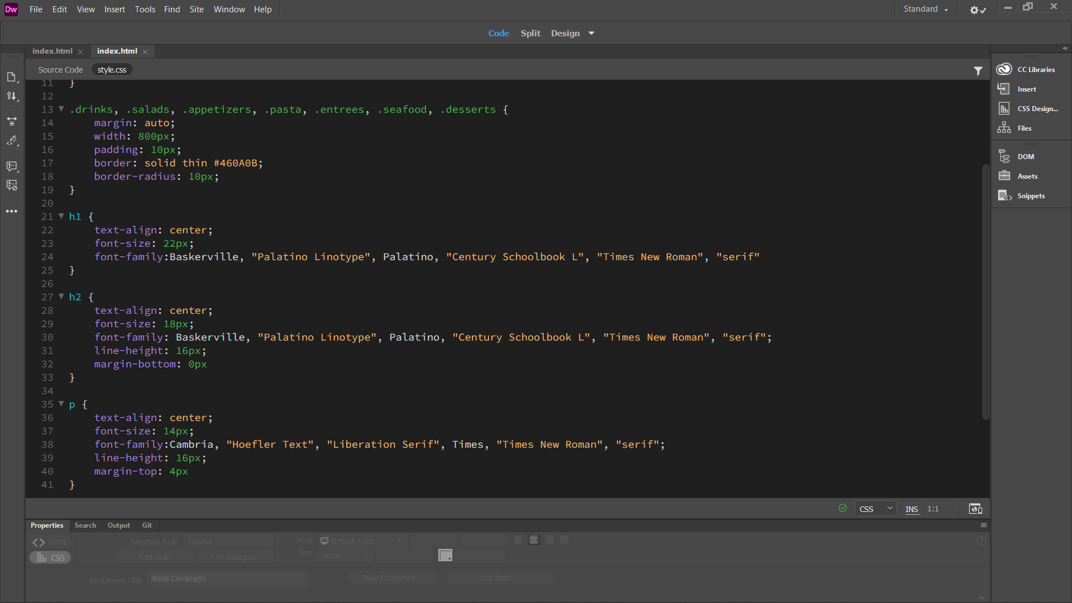Screen dimensions: 1072x603
Task: Click the Properties panel help icon
Action: pos(982,541)
